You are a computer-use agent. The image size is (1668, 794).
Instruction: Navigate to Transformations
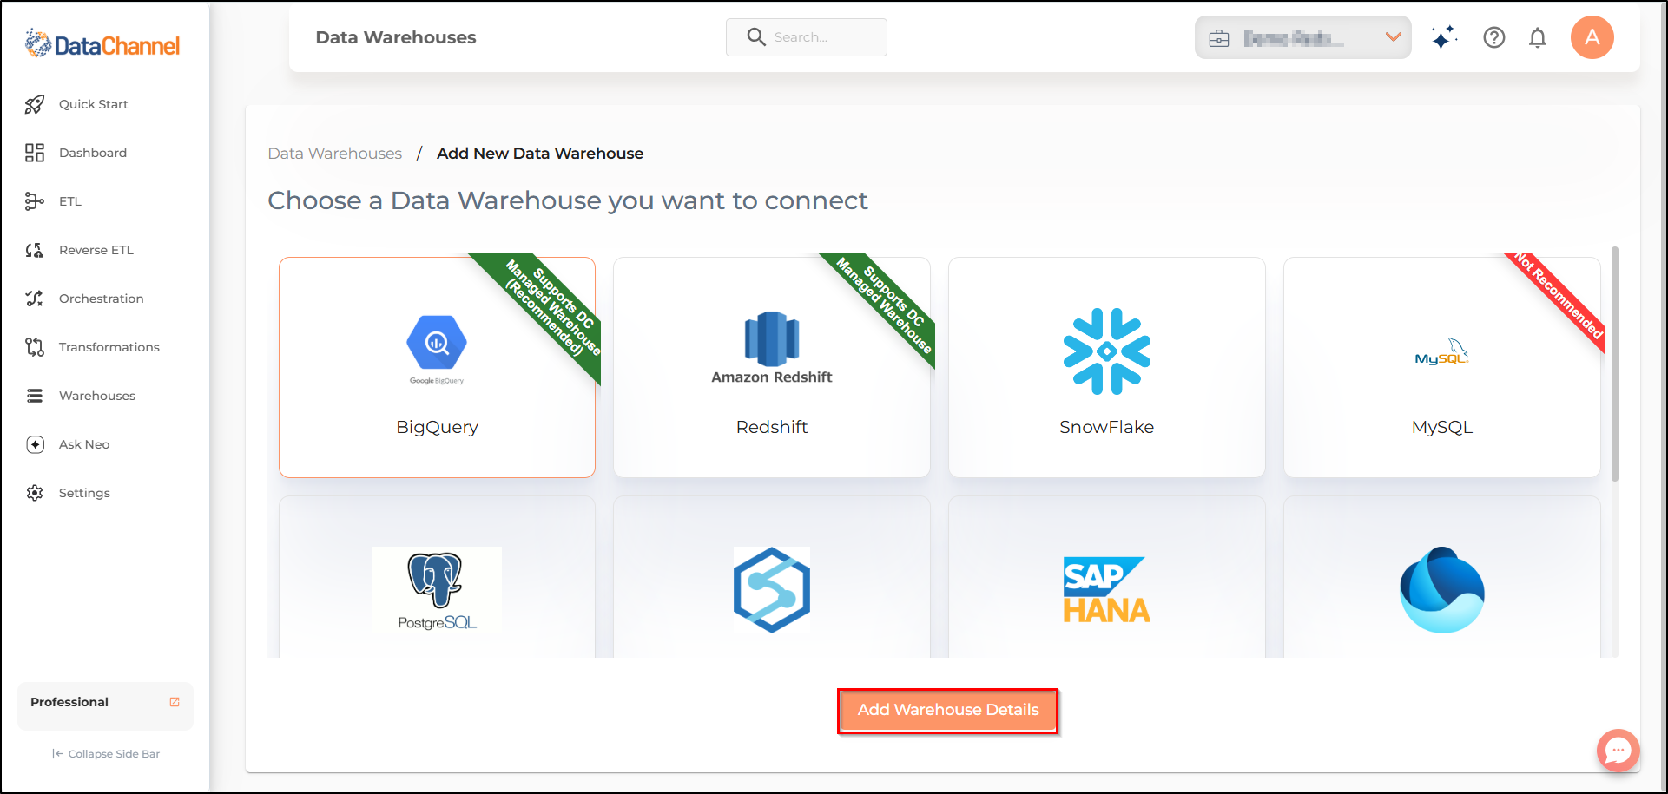tap(109, 347)
